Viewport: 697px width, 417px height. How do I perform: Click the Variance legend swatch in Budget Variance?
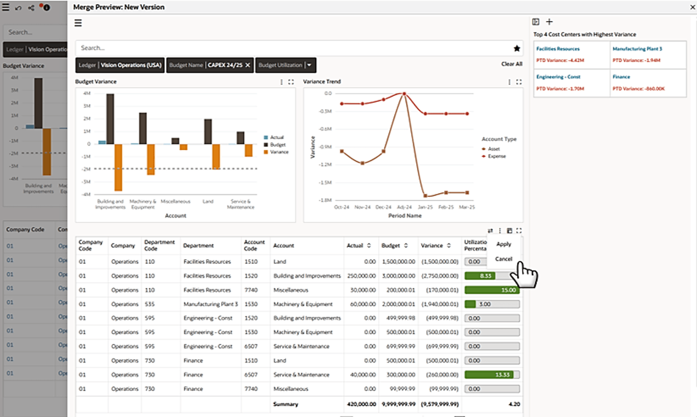pyautogui.click(x=266, y=152)
